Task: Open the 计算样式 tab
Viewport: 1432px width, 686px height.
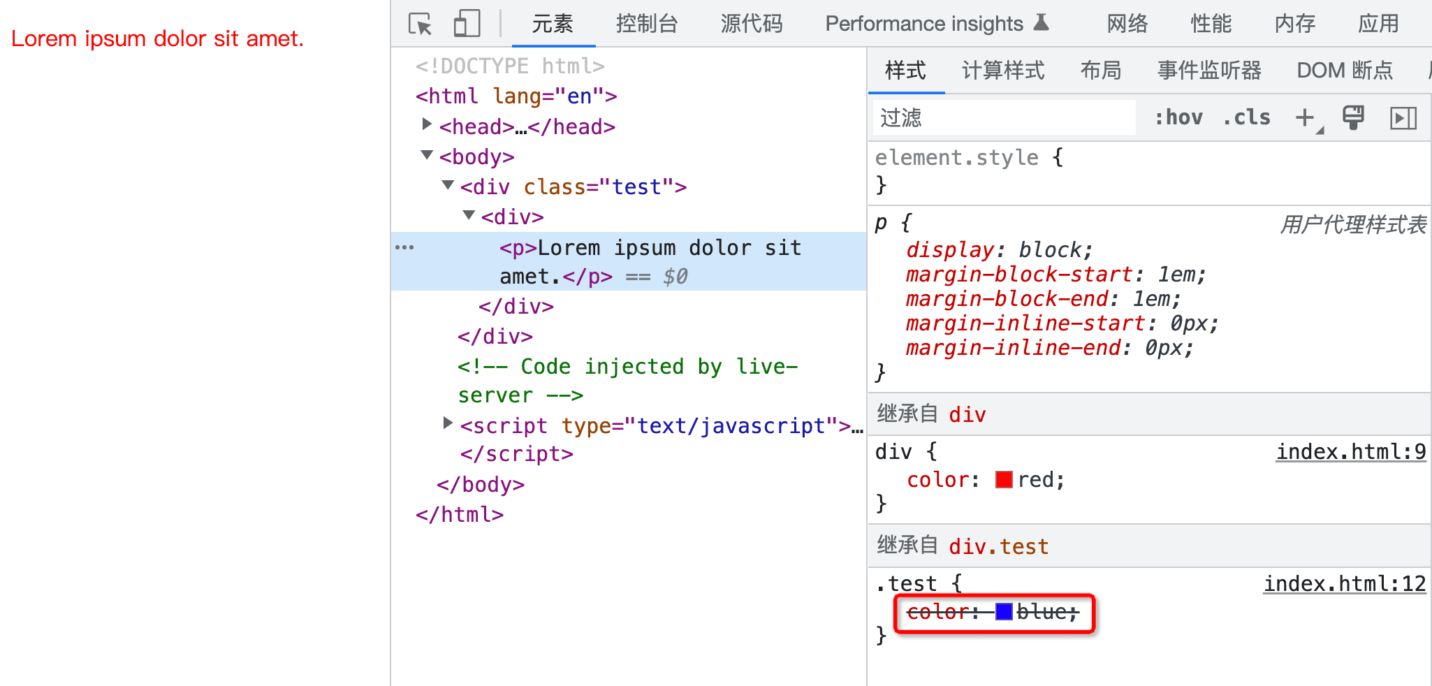Action: point(1003,71)
